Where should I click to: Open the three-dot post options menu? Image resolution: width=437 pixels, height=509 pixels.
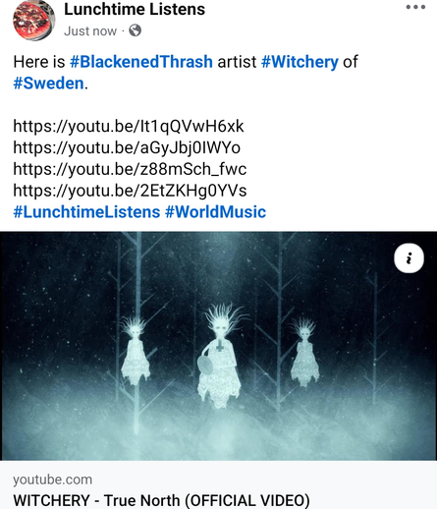pos(415,7)
